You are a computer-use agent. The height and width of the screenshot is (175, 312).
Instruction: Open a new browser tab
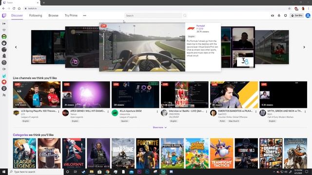click(44, 2)
